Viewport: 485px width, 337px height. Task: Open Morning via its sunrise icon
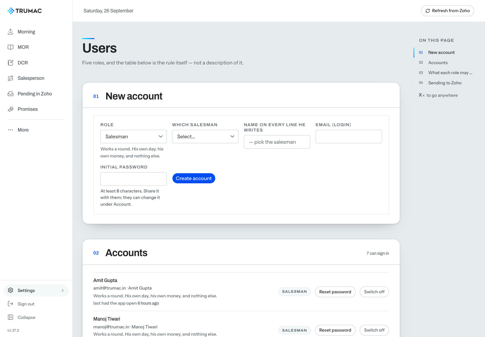(11, 32)
